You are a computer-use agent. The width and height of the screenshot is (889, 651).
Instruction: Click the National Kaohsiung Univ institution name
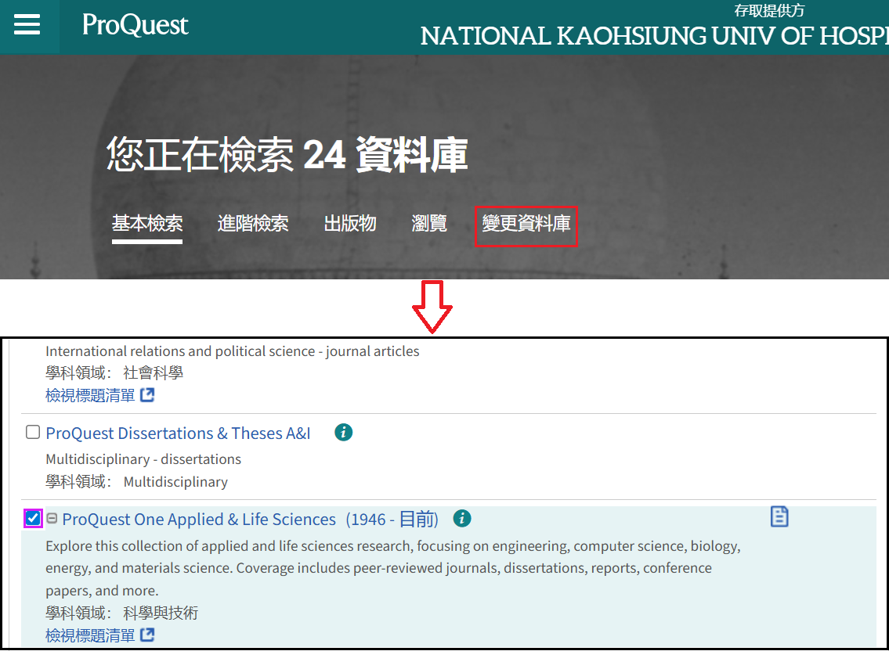654,36
